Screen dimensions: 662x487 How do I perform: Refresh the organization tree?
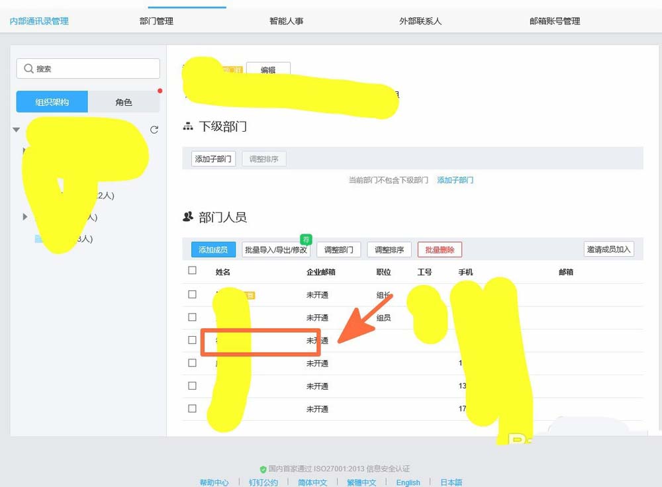pos(154,130)
